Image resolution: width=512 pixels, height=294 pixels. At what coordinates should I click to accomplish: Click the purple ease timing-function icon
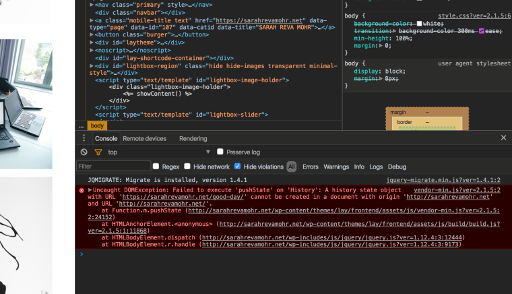(482, 31)
